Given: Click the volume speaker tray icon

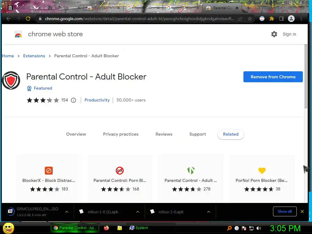Looking at the screenshot, I should pyautogui.click(x=259, y=228).
